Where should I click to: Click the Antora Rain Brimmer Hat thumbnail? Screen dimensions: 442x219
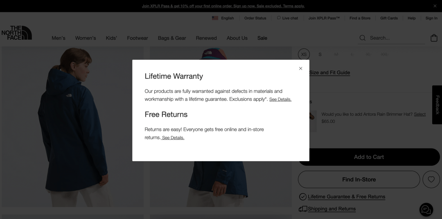point(313,121)
